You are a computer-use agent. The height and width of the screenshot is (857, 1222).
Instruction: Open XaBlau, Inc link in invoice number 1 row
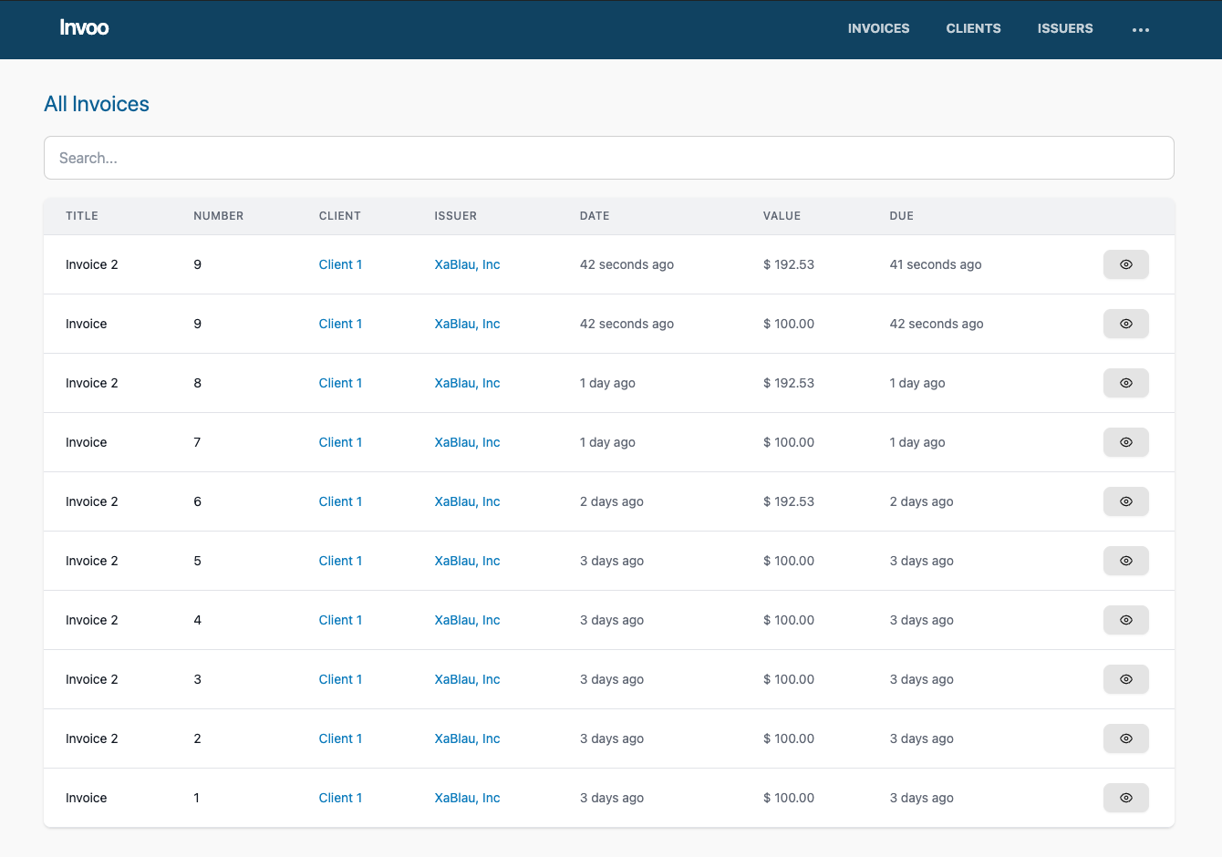tap(467, 798)
